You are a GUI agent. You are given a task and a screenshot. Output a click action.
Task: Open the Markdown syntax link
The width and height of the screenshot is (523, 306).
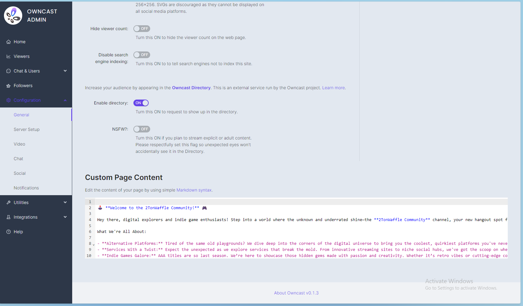(194, 190)
